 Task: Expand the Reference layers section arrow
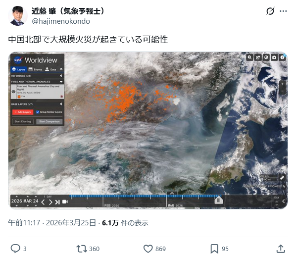pos(61,76)
